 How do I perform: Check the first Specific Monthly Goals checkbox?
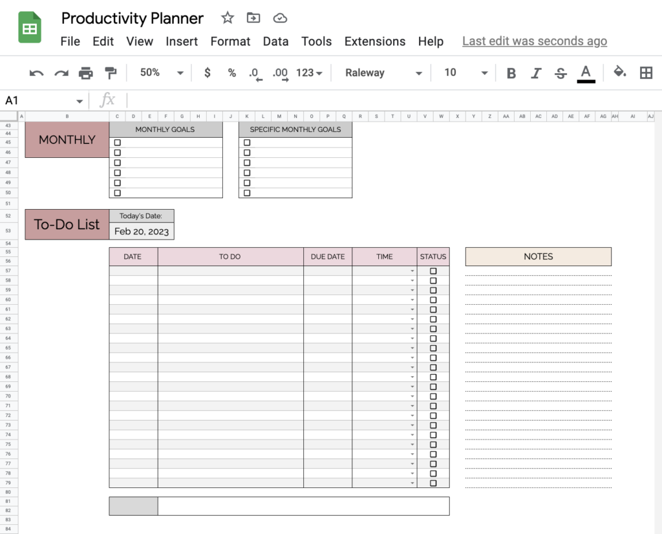pos(246,142)
